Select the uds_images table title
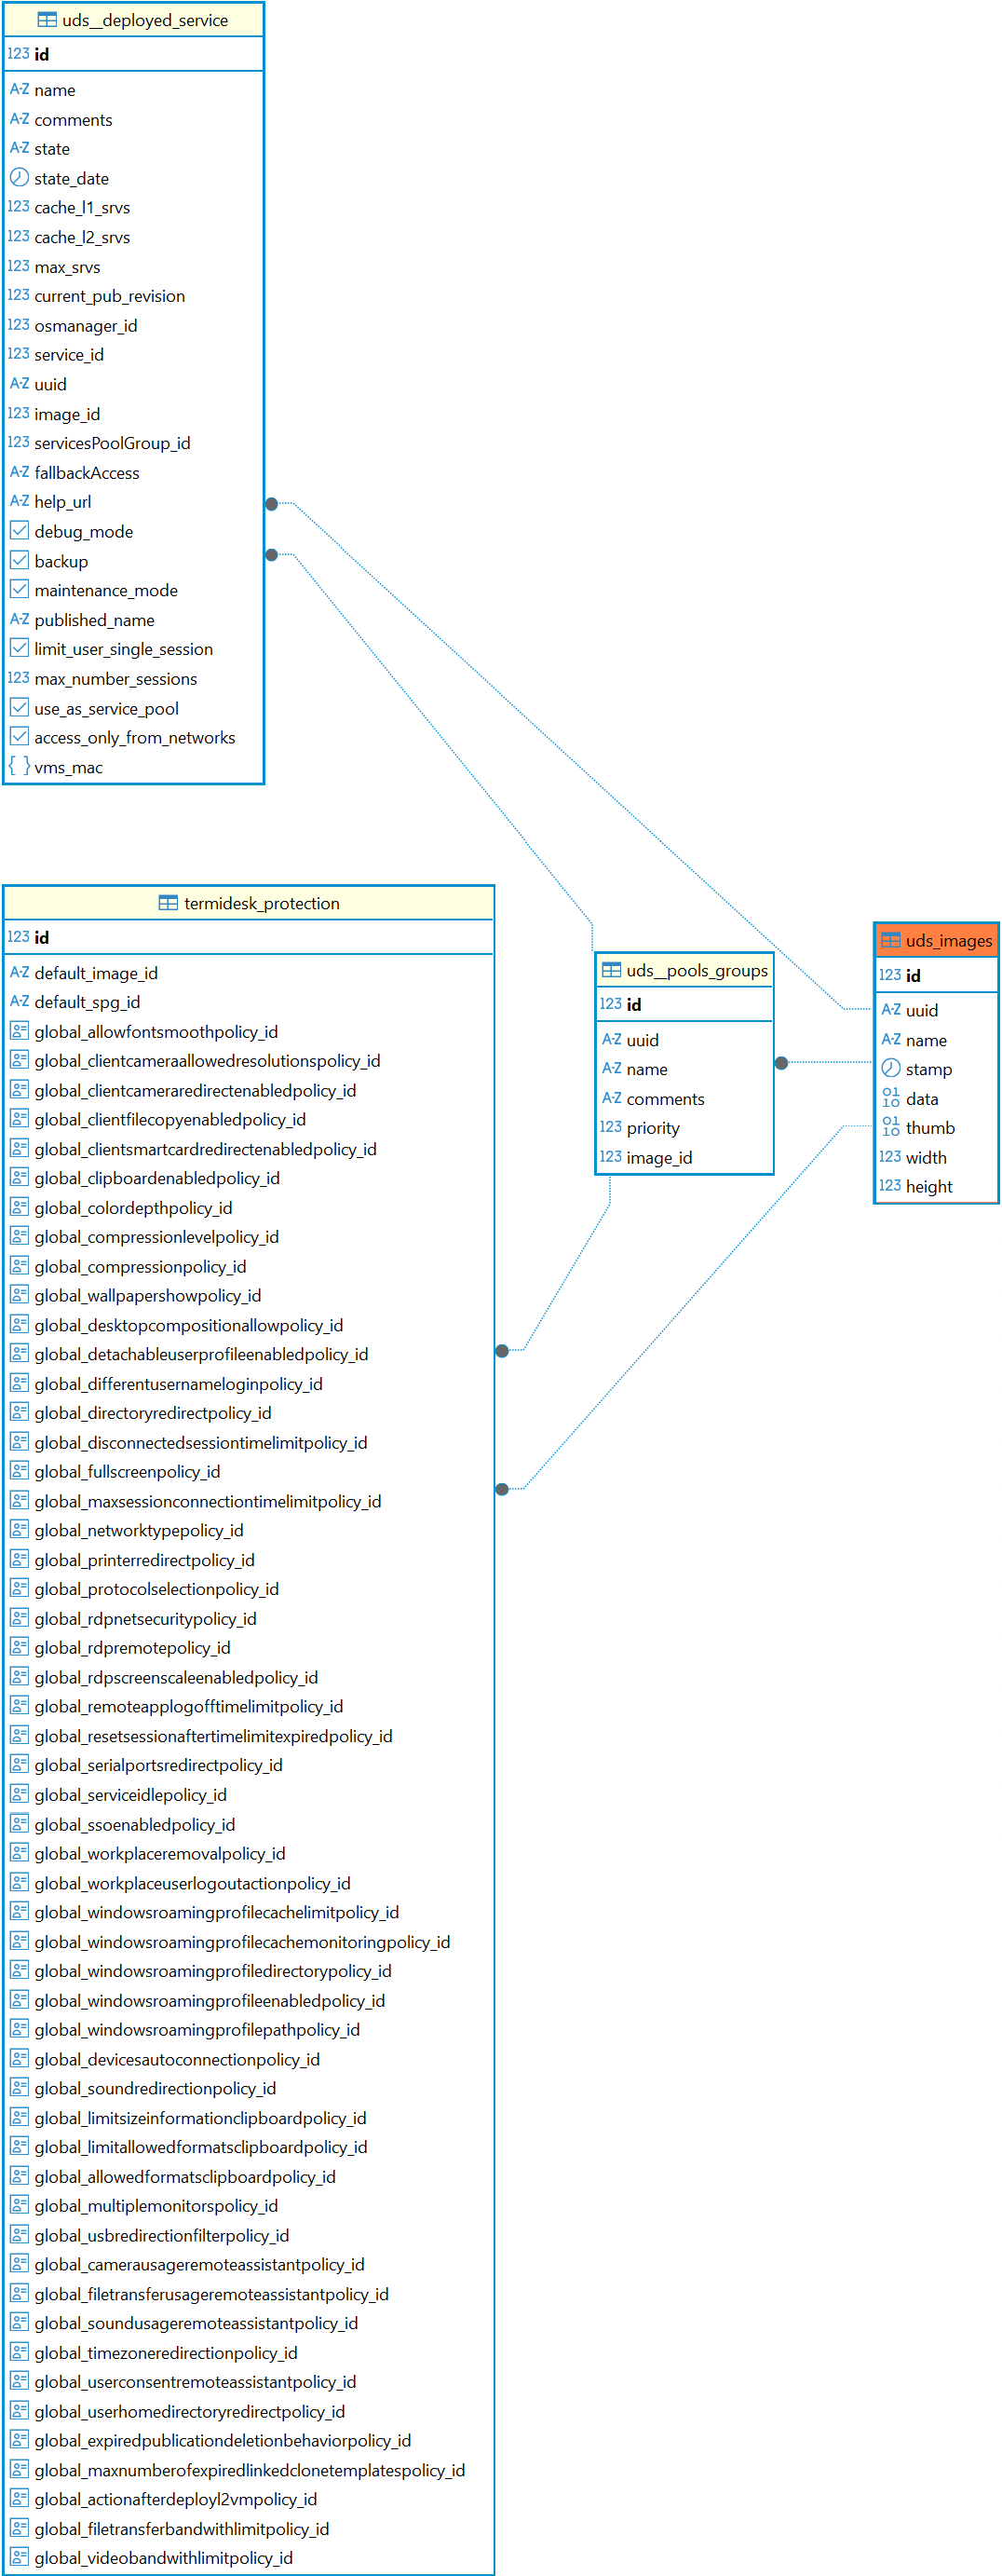The width and height of the screenshot is (1002, 2576). coord(948,940)
